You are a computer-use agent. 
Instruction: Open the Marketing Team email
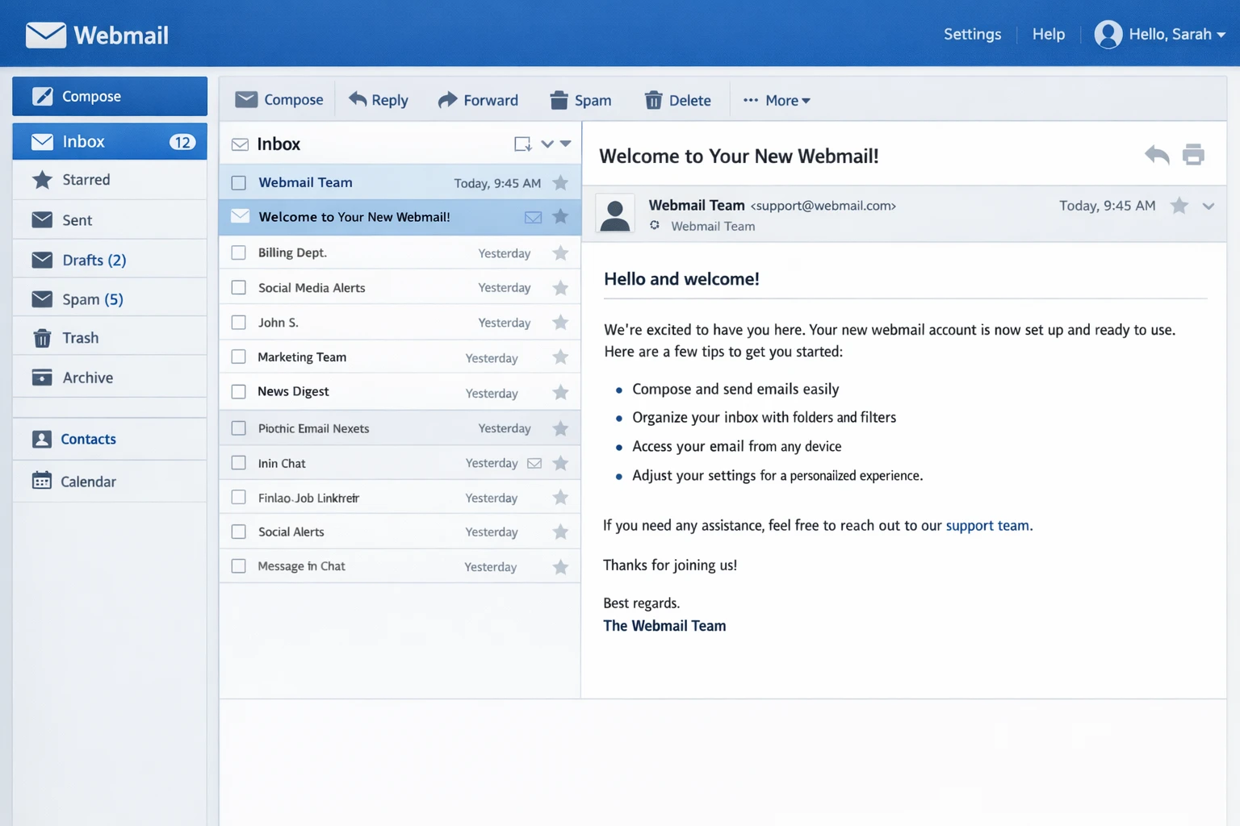[302, 357]
